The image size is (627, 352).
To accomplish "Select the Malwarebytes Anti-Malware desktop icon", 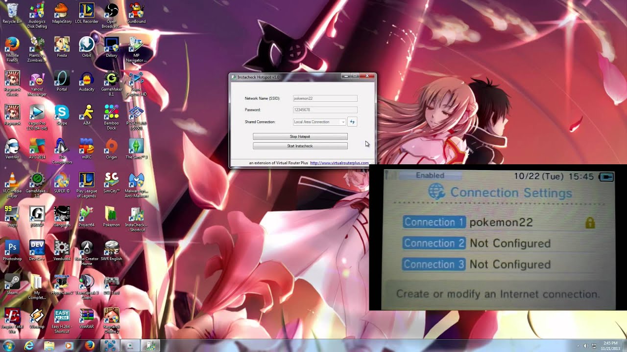I will [136, 185].
